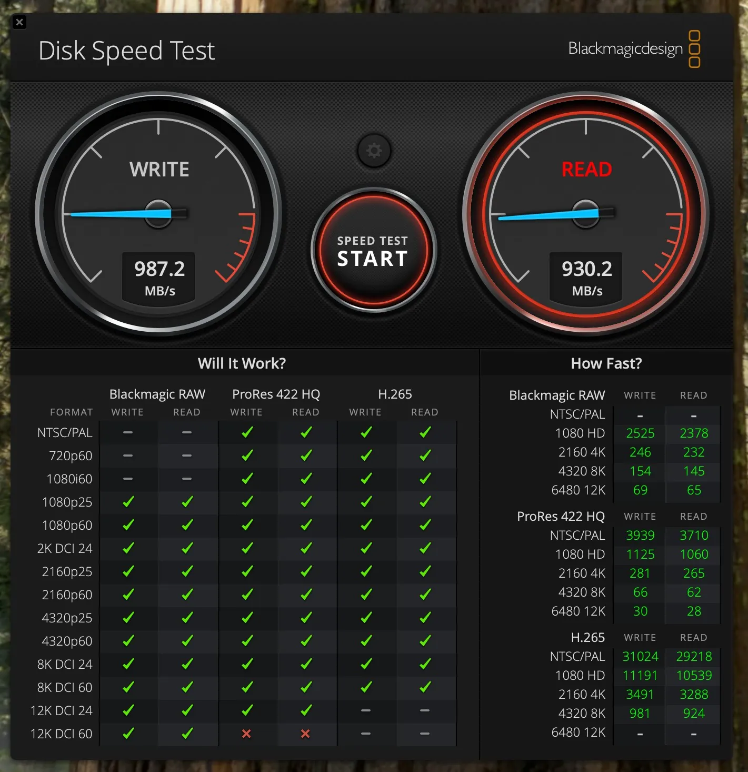Click the Blackmagicdesign logo

click(626, 48)
